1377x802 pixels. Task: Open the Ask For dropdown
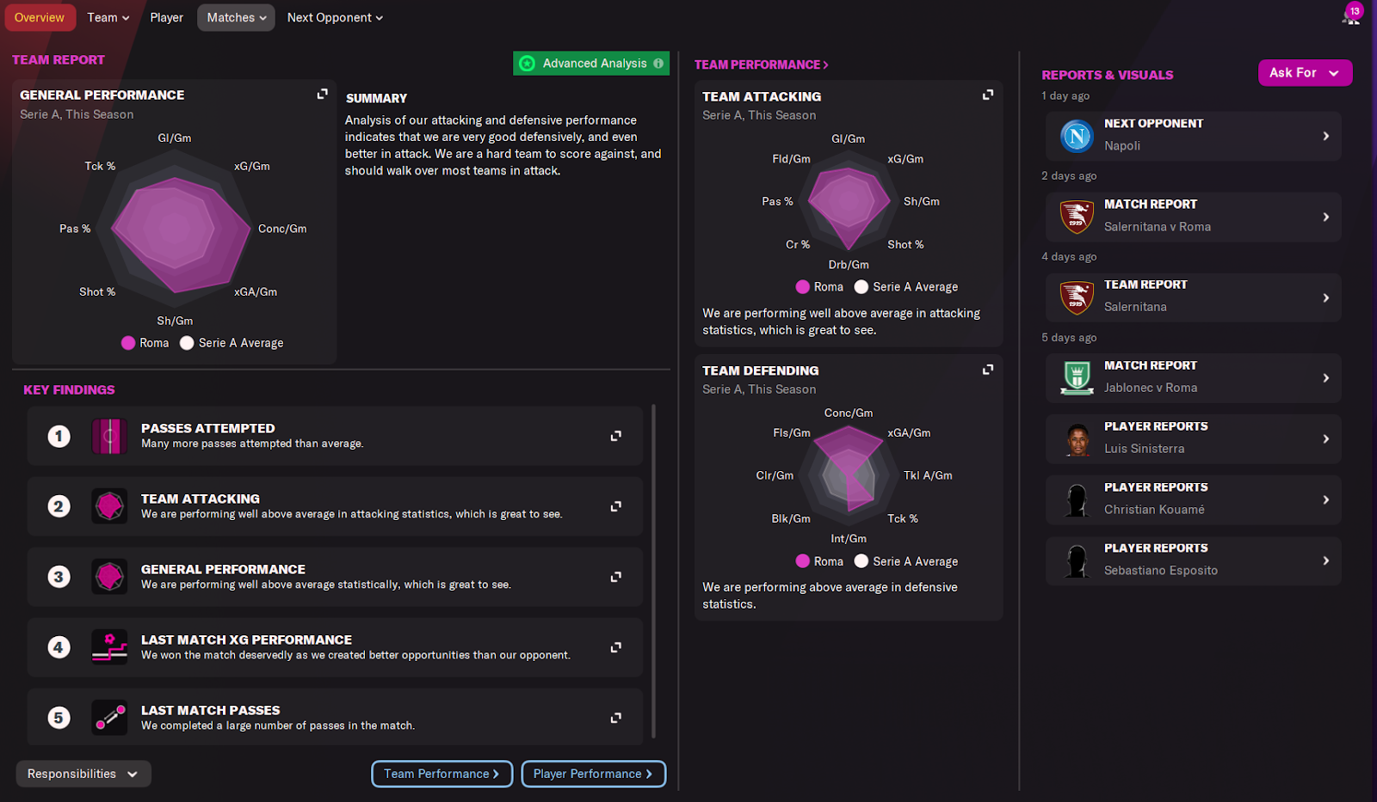pyautogui.click(x=1304, y=73)
